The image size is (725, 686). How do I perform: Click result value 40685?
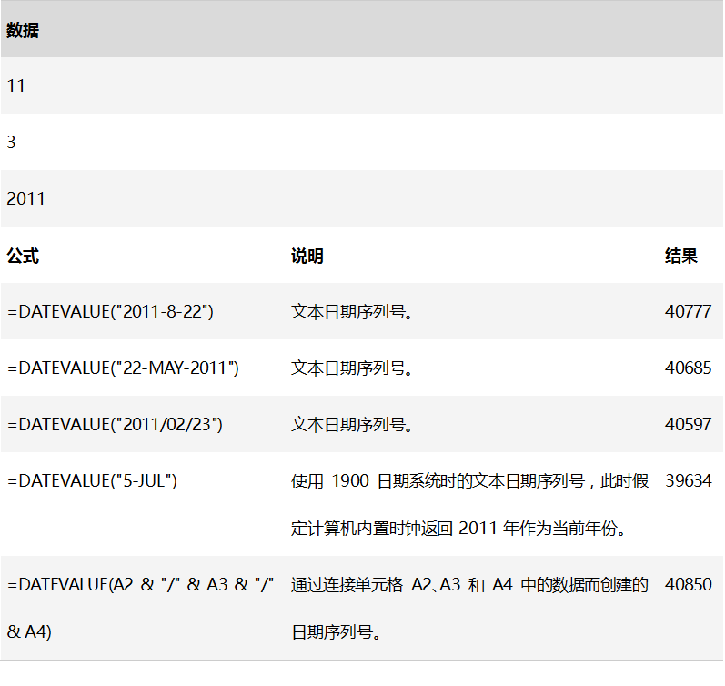688,368
